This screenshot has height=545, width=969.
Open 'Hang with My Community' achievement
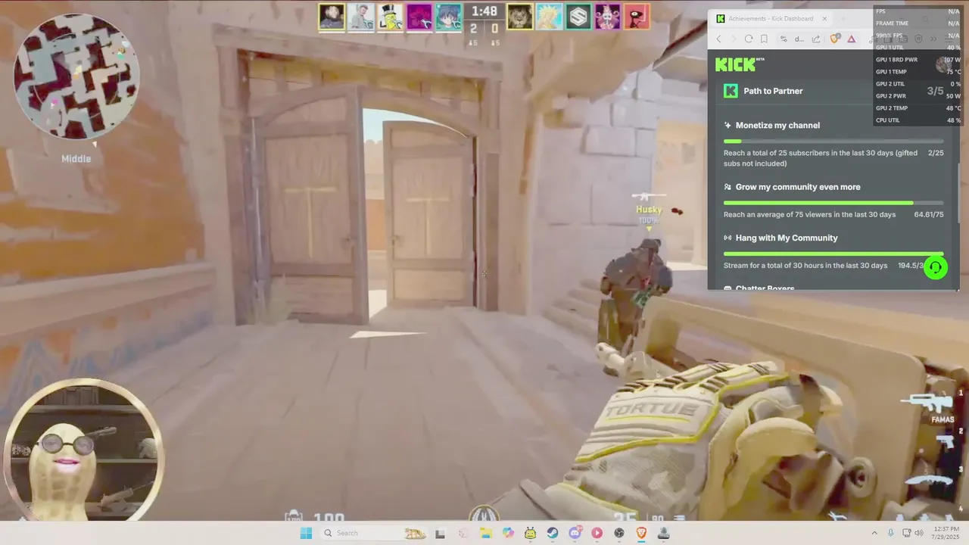[787, 238]
